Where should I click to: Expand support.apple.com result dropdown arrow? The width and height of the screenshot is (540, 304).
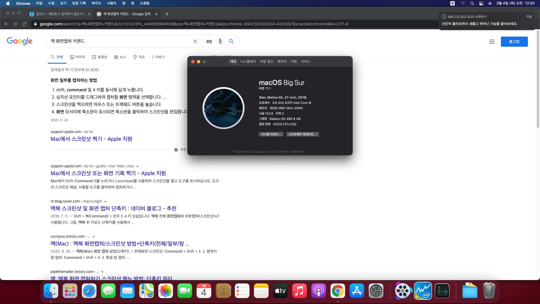tap(138, 166)
